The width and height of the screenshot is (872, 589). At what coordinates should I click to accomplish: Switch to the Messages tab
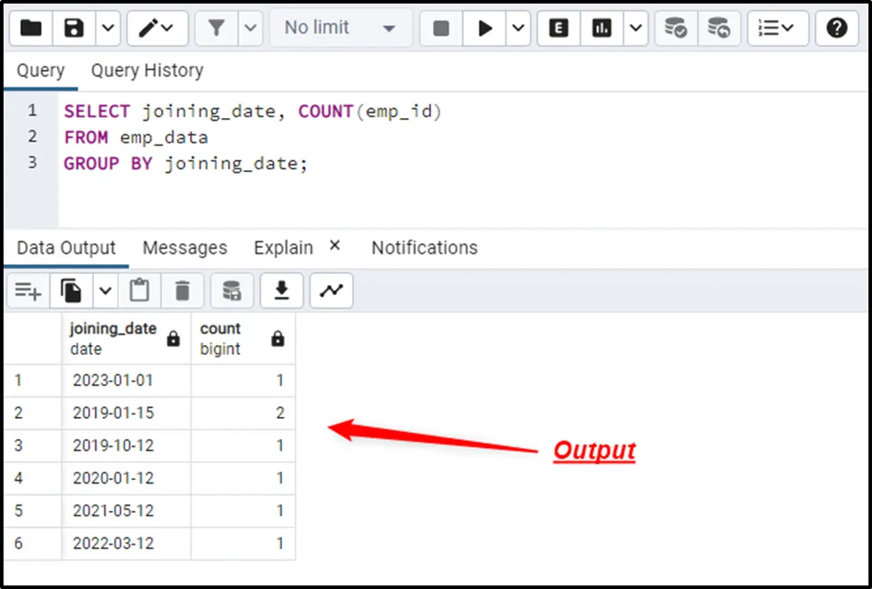coord(185,248)
